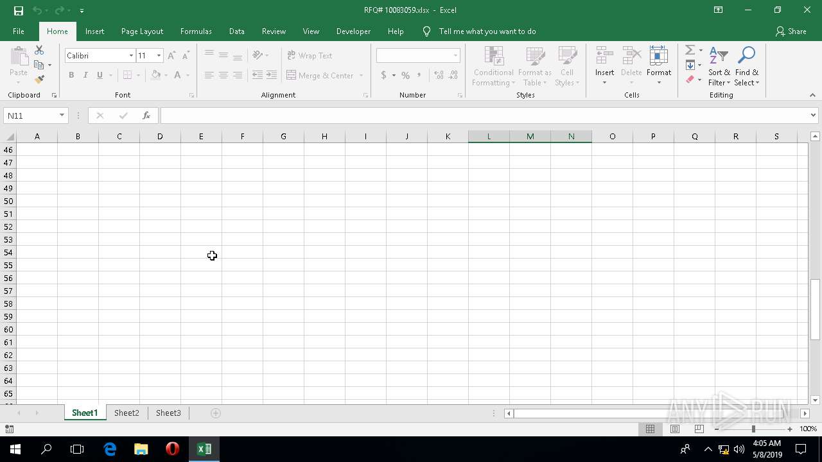The height and width of the screenshot is (462, 822).
Task: Open the Cell Styles dropdown
Action: pos(567,67)
